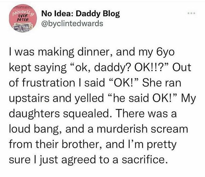
Task: Click the pink Anxiously Ever After avatar
Action: click(23, 18)
